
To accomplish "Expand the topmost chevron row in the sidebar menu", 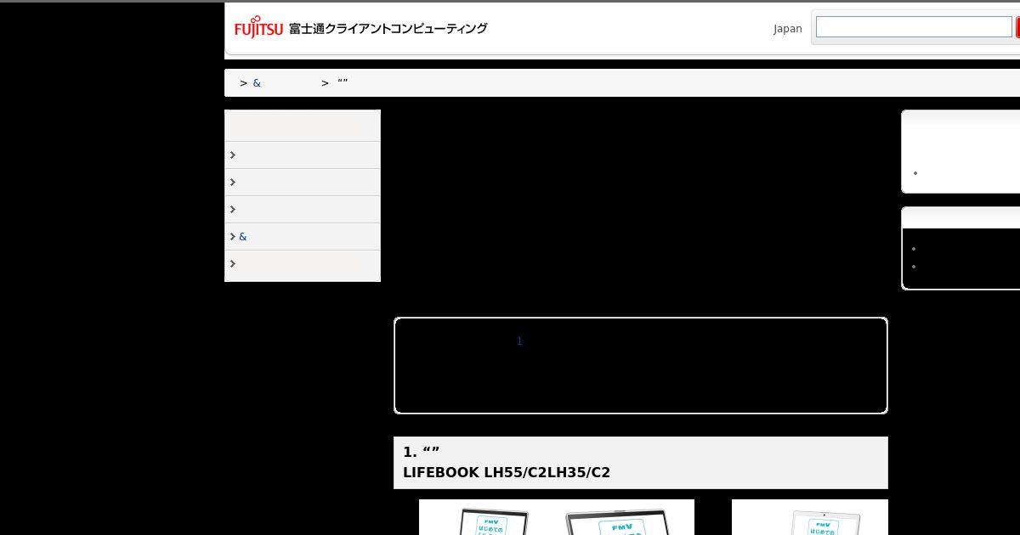I will 303,155.
